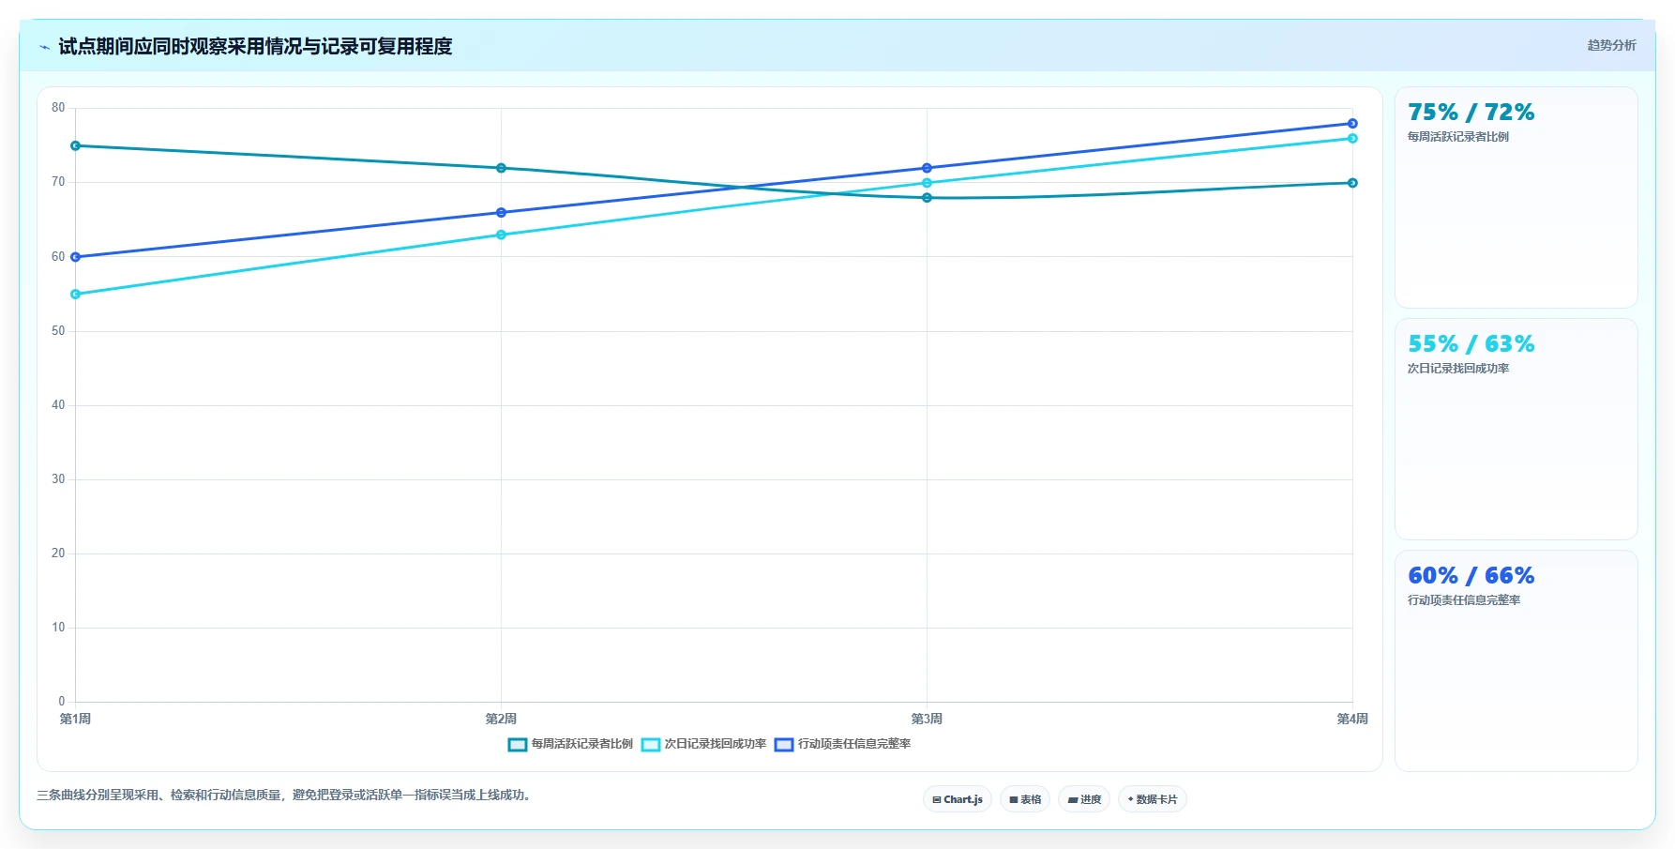Click the trend icon beside the title
The width and height of the screenshot is (1675, 849).
(x=44, y=47)
